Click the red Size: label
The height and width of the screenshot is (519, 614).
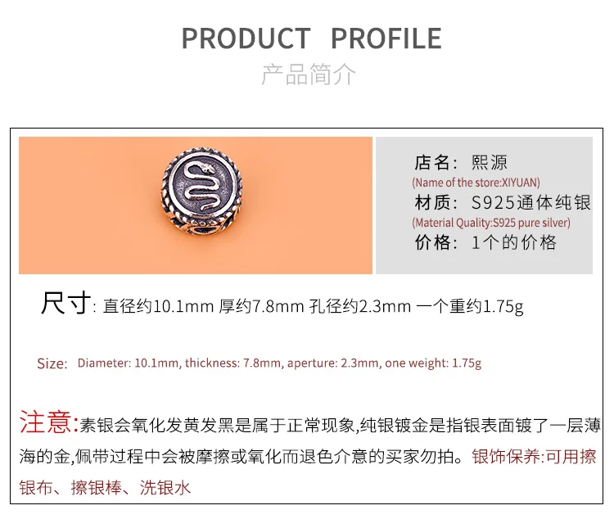[x=52, y=363]
